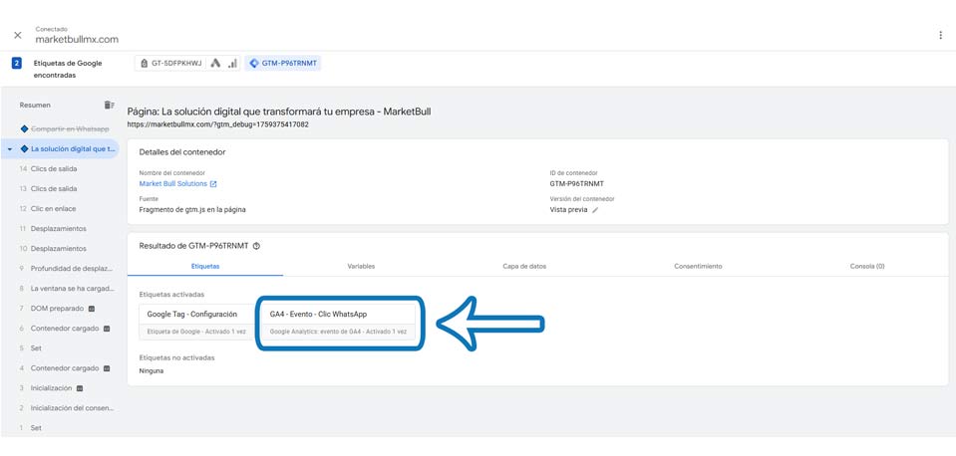
Task: Switch to the Variables tab
Action: point(361,266)
